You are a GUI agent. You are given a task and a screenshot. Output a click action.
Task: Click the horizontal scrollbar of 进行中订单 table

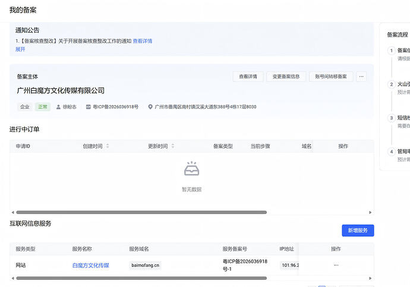click(141, 212)
